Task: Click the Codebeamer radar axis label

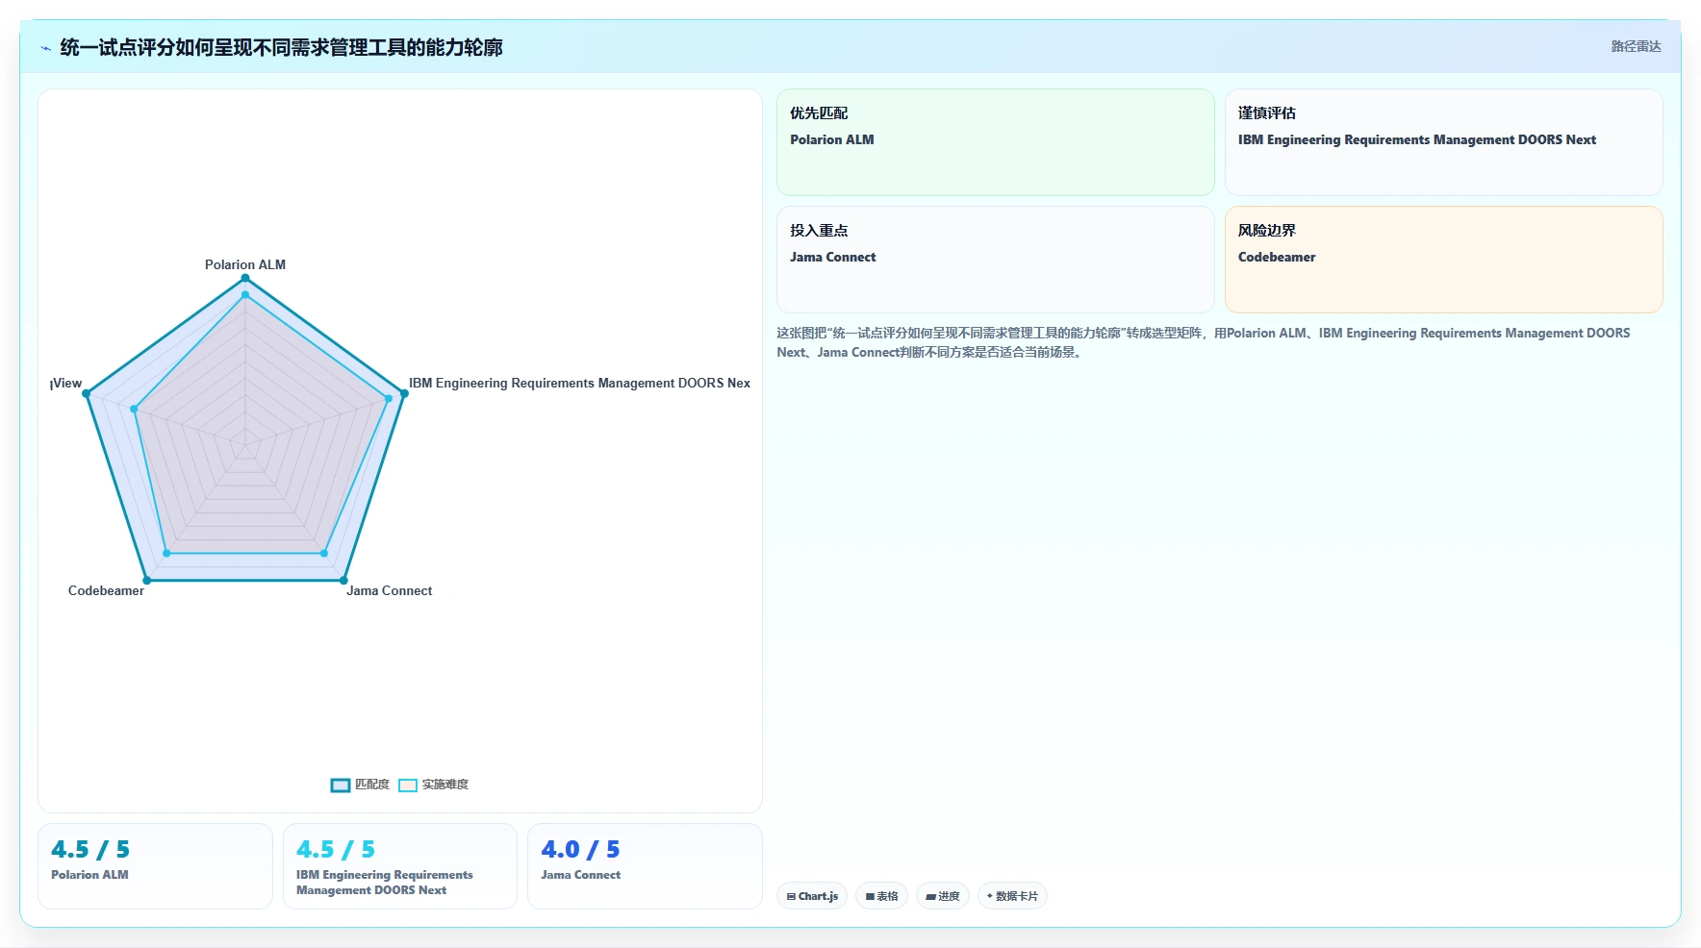Action: coord(106,590)
